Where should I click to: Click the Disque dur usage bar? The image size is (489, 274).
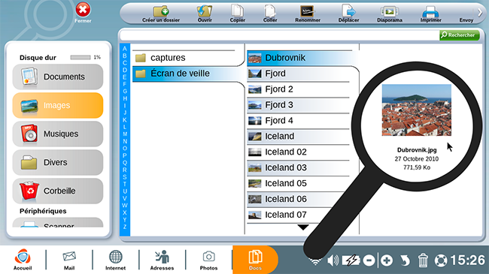point(80,57)
